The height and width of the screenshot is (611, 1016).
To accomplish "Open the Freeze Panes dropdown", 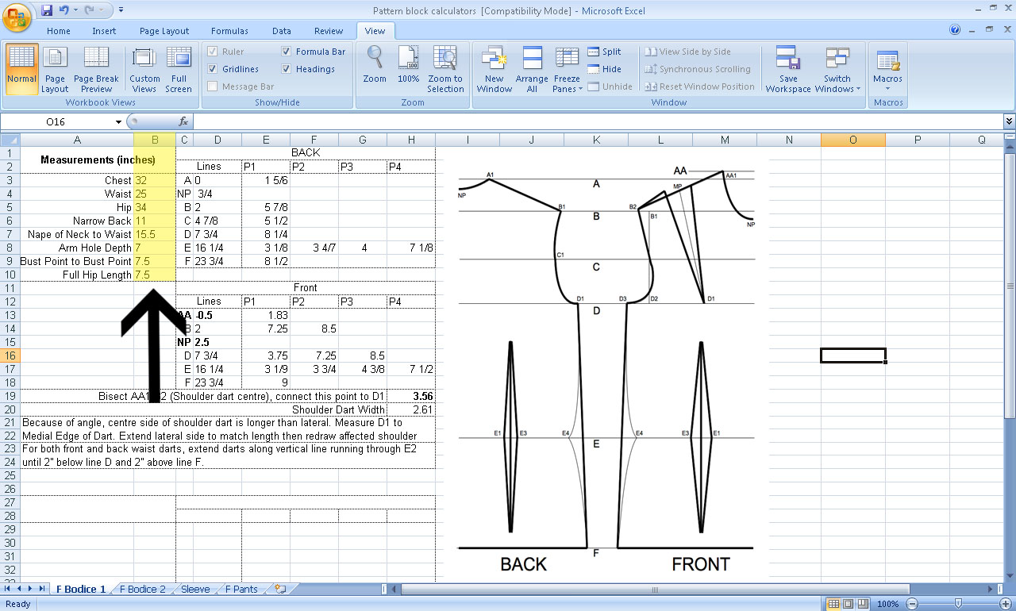I will [x=567, y=69].
